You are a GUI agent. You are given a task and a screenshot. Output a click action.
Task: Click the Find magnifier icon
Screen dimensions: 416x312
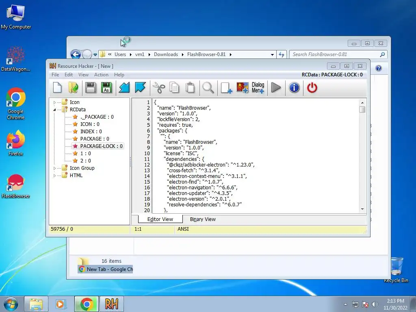(x=208, y=88)
